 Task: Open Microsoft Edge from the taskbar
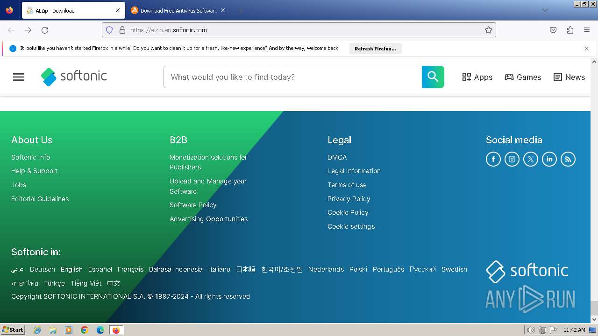coord(100,330)
